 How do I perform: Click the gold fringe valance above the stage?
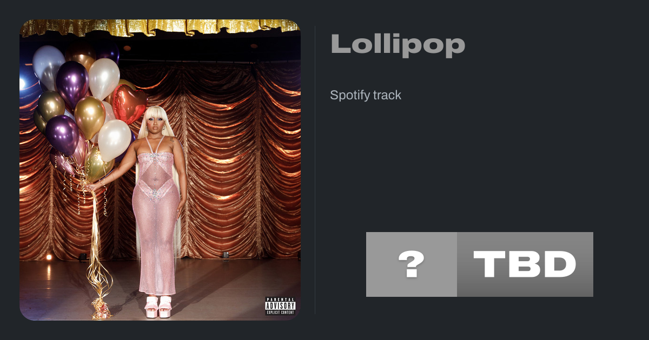[160, 27]
